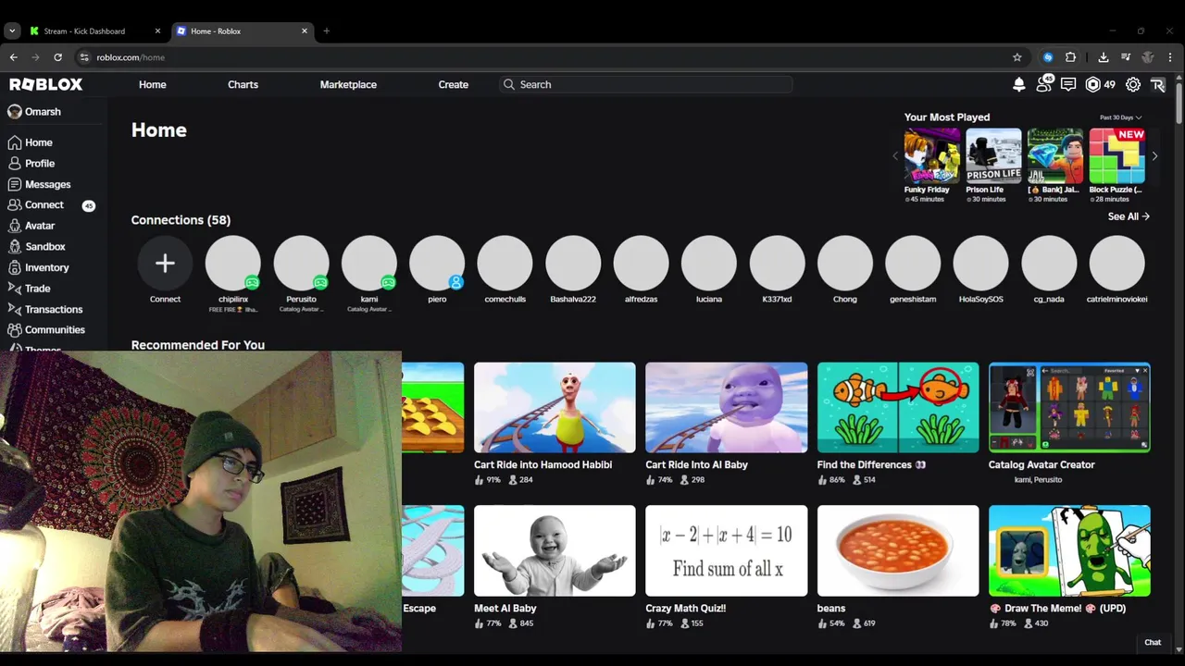
Task: Open Block Puzzle game thumbnail
Action: pyautogui.click(x=1116, y=156)
